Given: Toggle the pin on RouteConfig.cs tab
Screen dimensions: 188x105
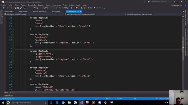Looking at the screenshot, I should 78,12.
